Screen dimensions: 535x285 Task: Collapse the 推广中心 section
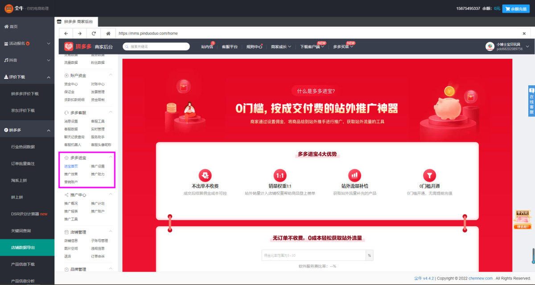tap(111, 195)
